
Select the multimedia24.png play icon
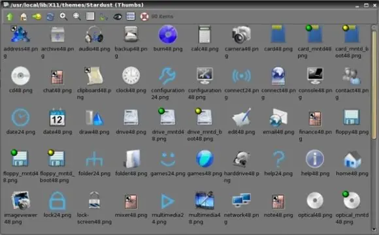click(168, 201)
